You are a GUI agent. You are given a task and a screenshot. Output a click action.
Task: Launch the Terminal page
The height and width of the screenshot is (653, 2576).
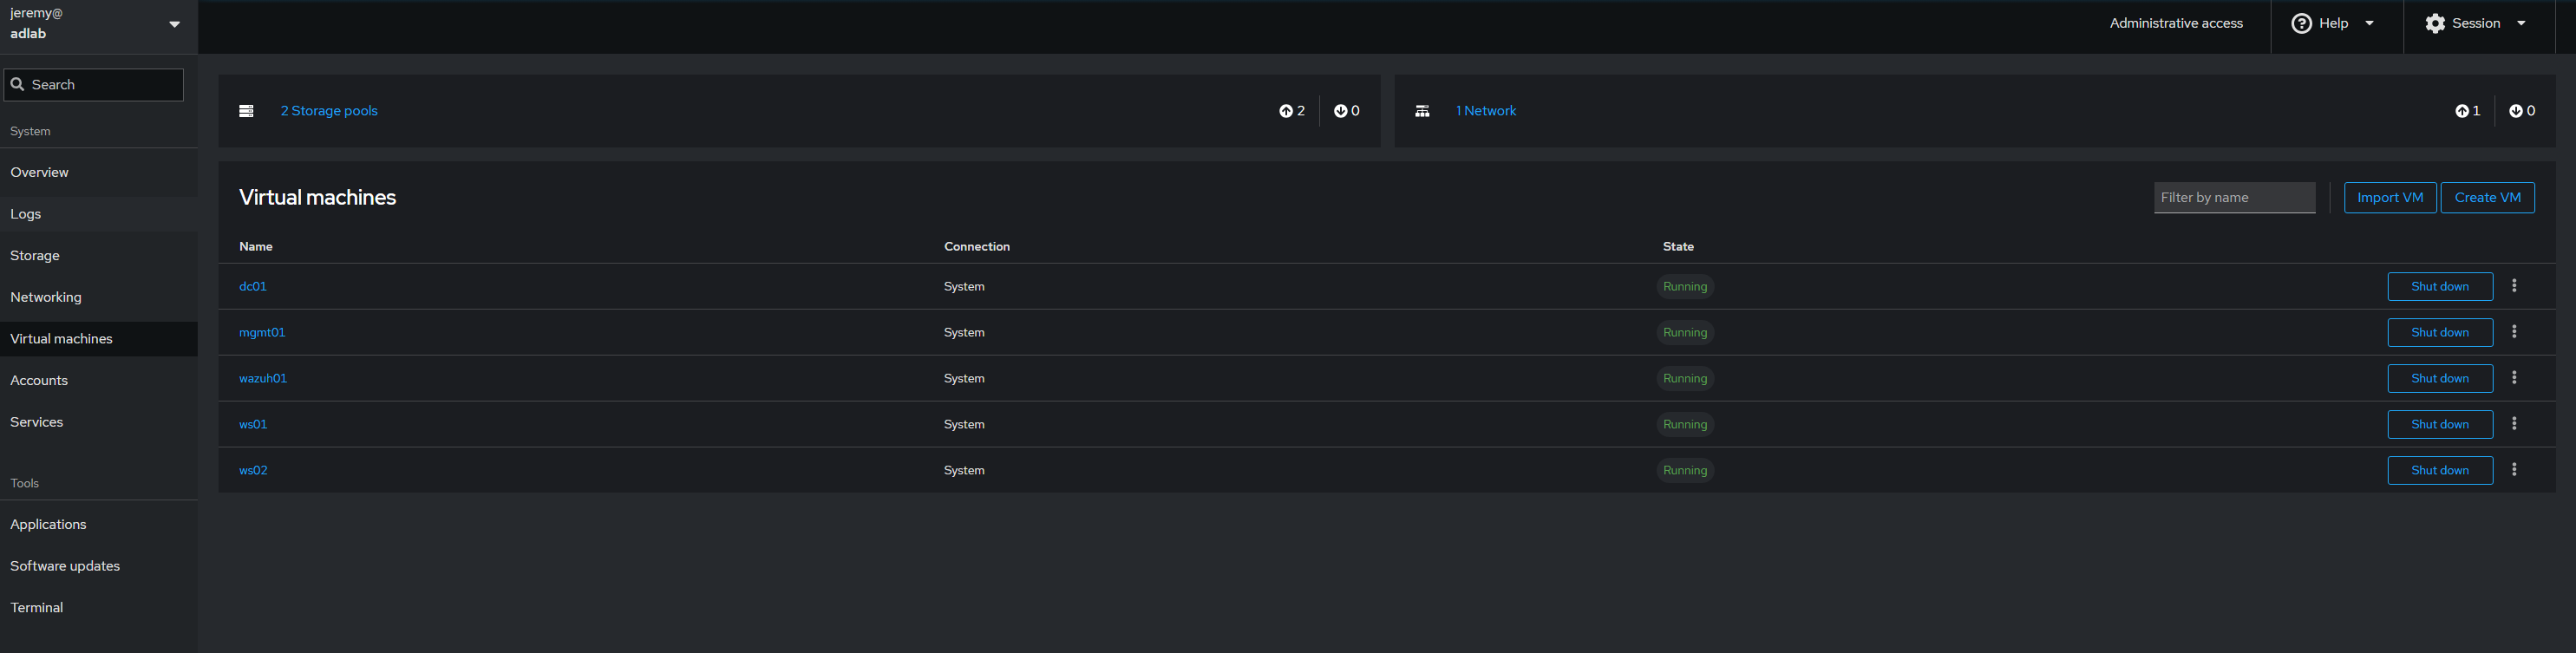[98, 607]
